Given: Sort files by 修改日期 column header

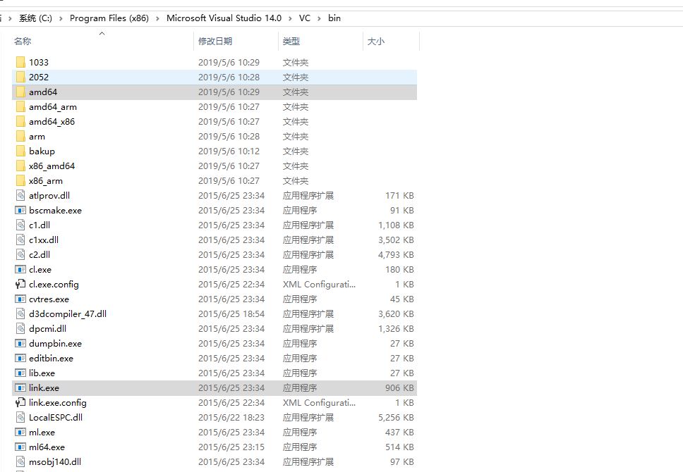Looking at the screenshot, I should click(215, 42).
